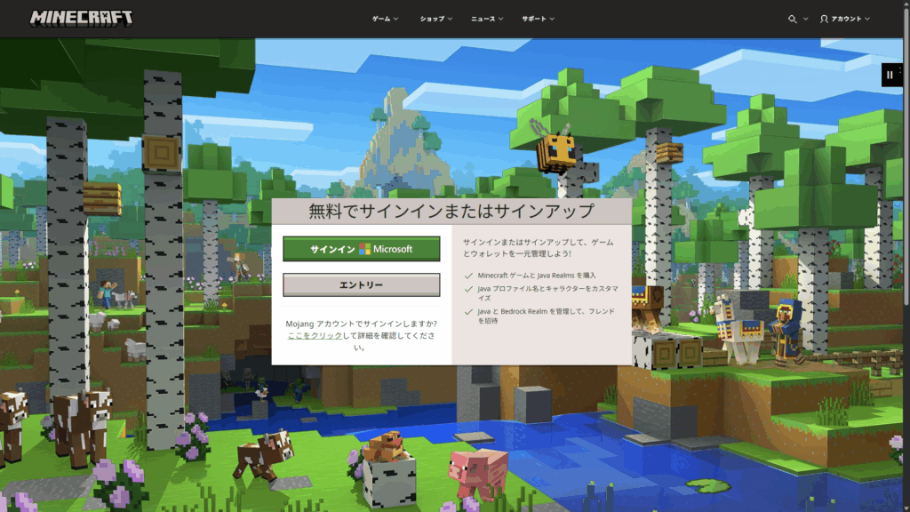This screenshot has height=512, width=910.
Task: Expand the ゲーム menu
Action: pyautogui.click(x=386, y=20)
